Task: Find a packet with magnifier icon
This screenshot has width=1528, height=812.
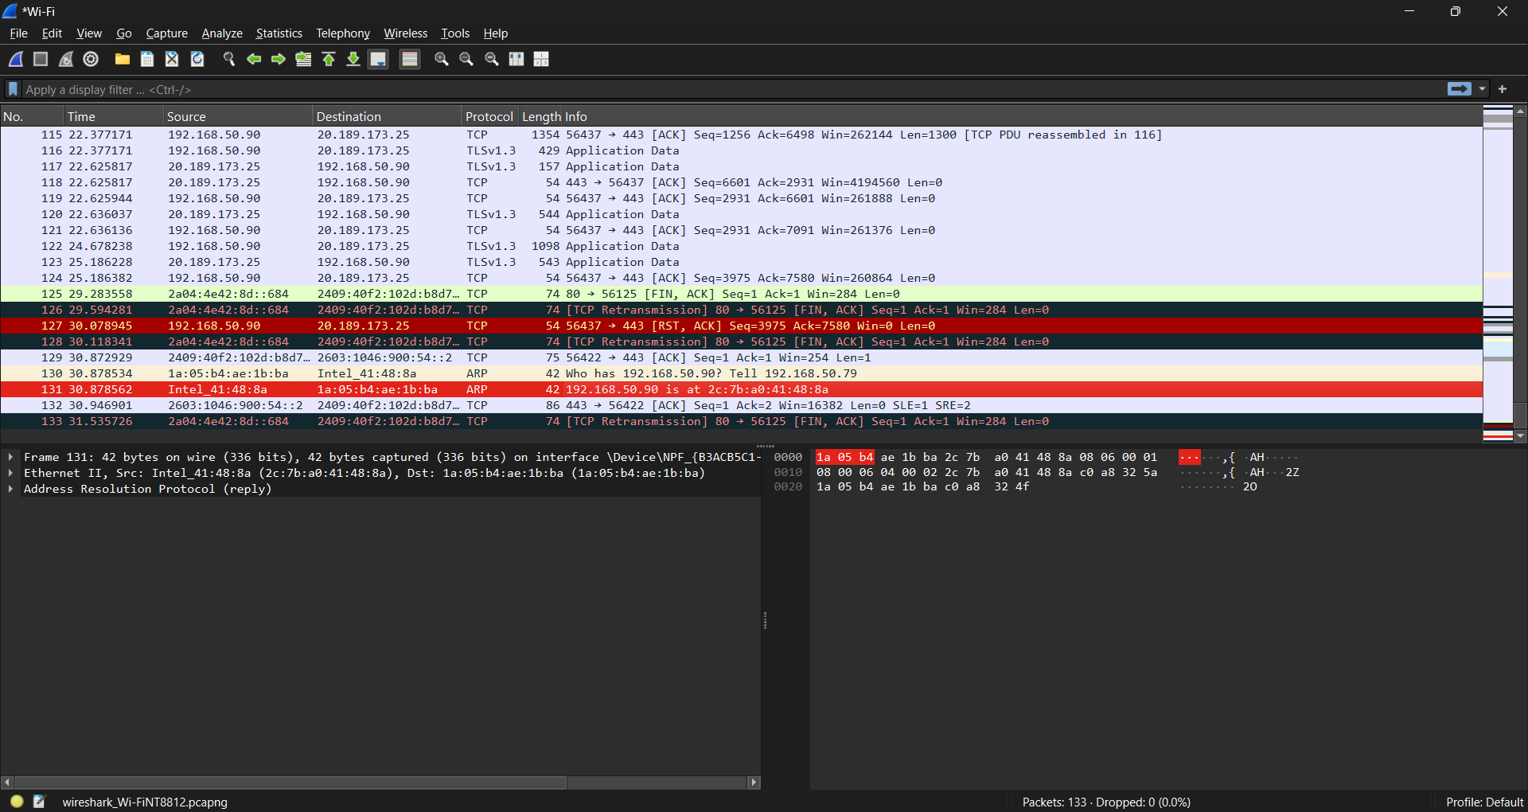Action: coord(229,59)
